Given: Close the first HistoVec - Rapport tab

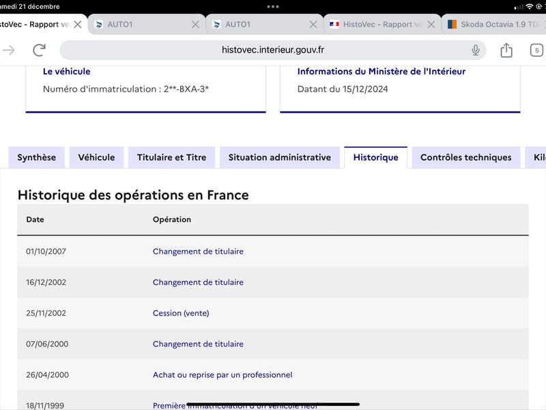Looking at the screenshot, I should pyautogui.click(x=78, y=25).
